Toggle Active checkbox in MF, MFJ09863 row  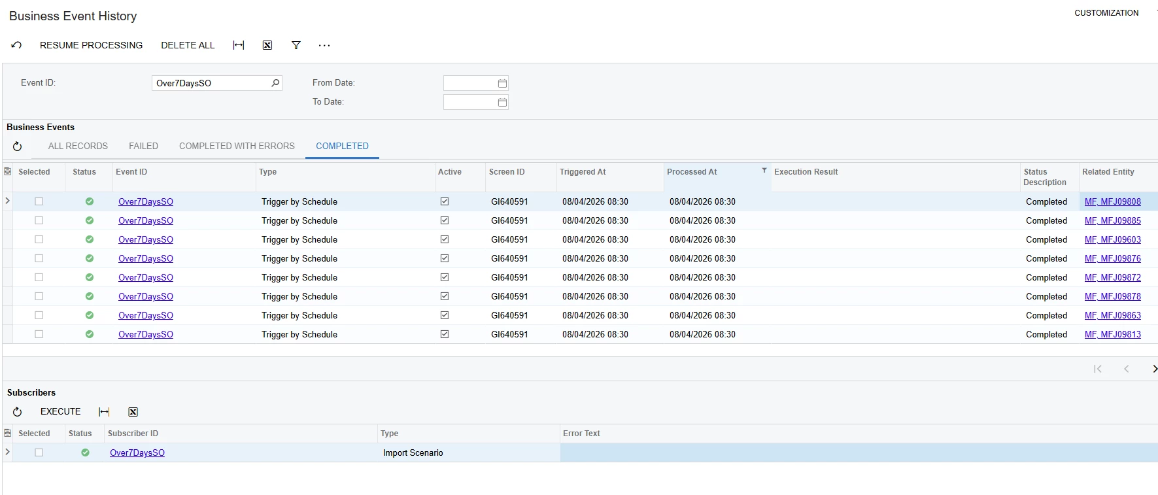click(x=445, y=315)
